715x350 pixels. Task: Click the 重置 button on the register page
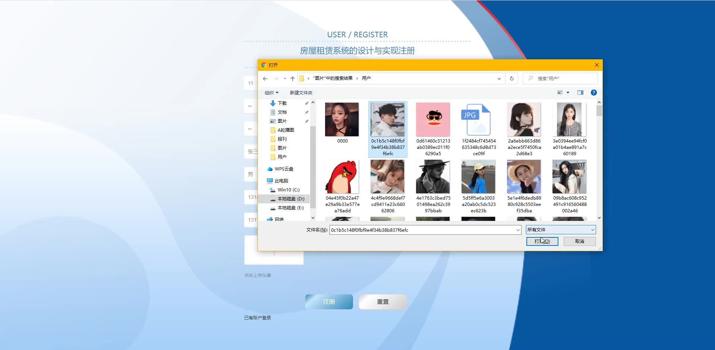click(382, 302)
